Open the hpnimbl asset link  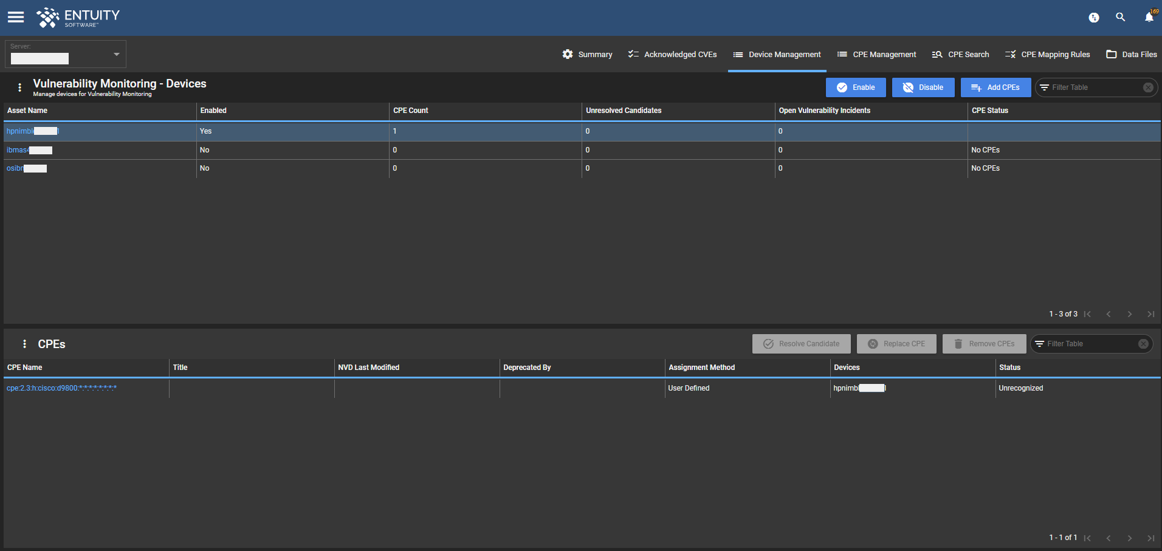[x=33, y=131]
